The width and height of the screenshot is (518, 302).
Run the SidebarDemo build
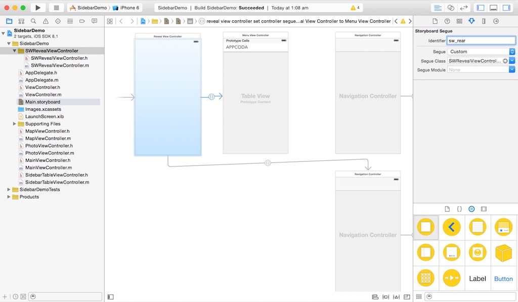[x=38, y=8]
